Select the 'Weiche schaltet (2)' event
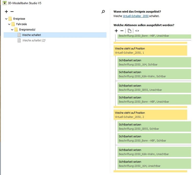Screen dimensions: 196x175 pos(34,40)
